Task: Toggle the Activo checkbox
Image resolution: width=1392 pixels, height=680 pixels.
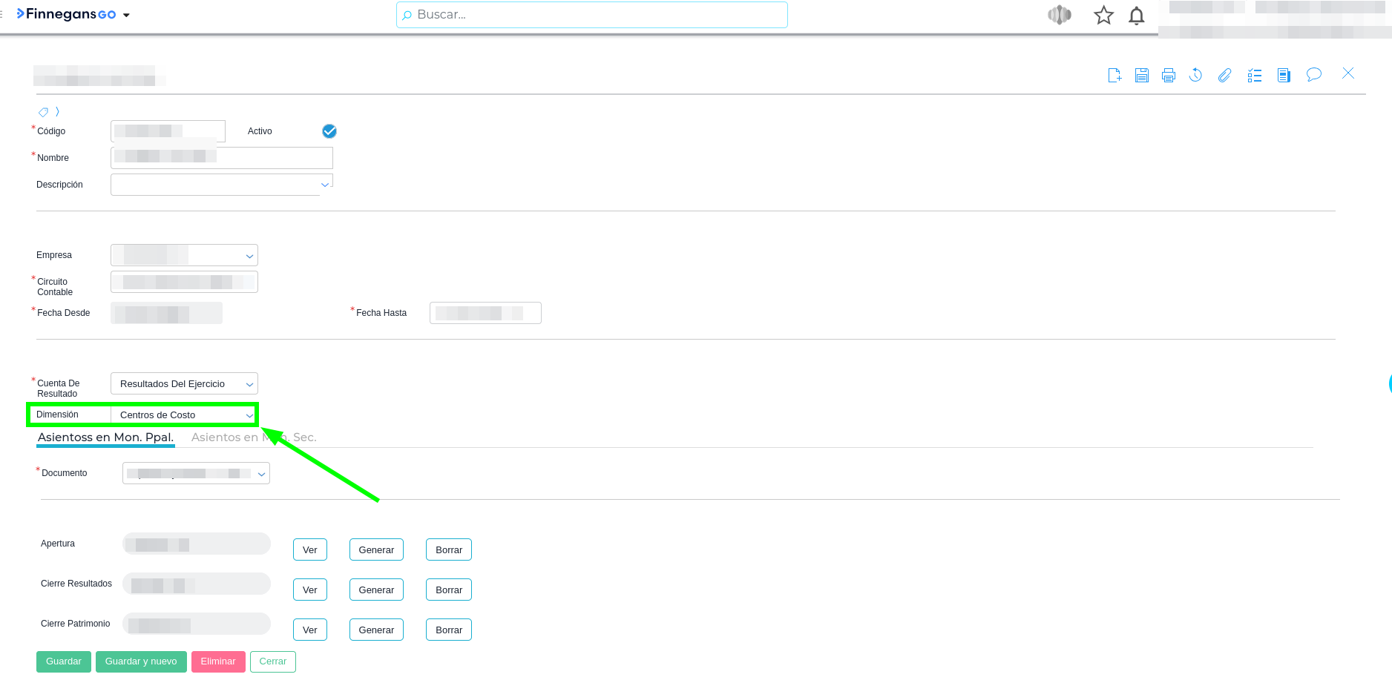Action: [329, 131]
